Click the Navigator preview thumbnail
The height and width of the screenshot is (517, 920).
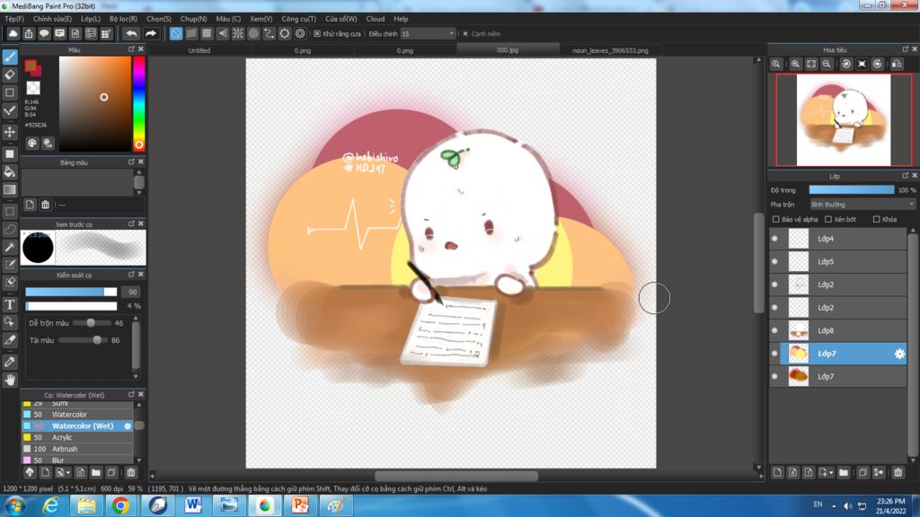(x=843, y=120)
